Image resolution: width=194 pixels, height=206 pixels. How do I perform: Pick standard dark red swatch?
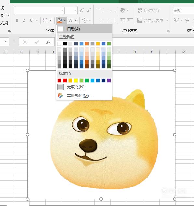59,80
